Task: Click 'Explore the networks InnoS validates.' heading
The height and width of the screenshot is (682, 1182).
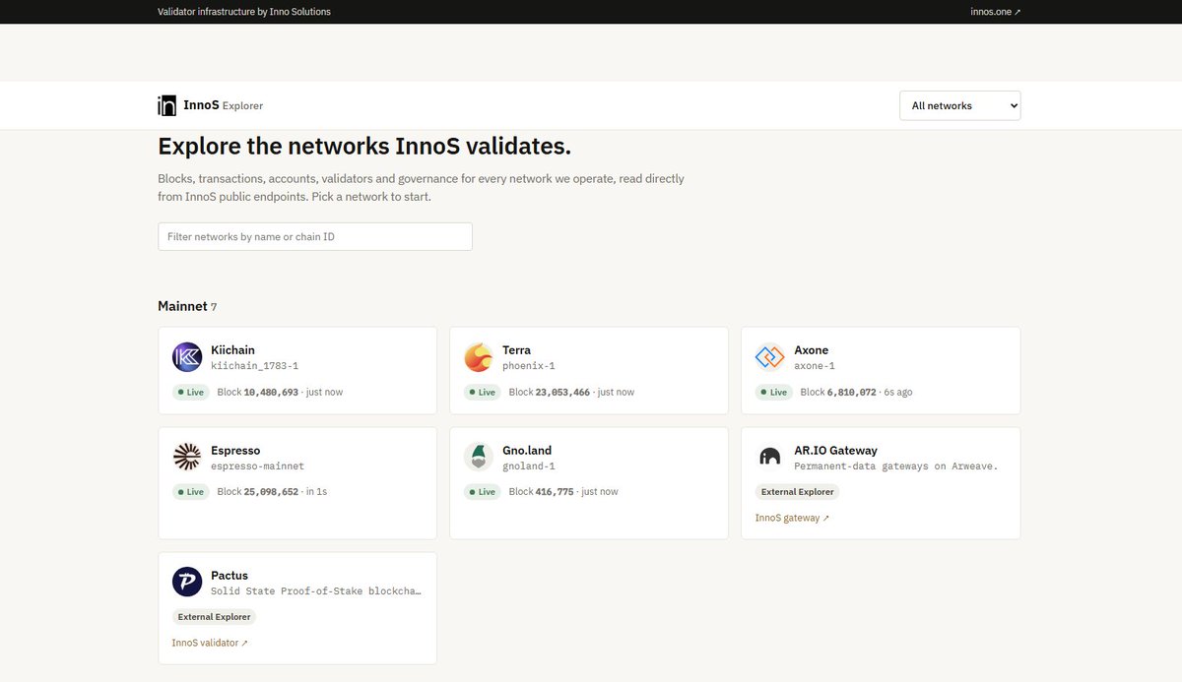Action: click(x=364, y=147)
